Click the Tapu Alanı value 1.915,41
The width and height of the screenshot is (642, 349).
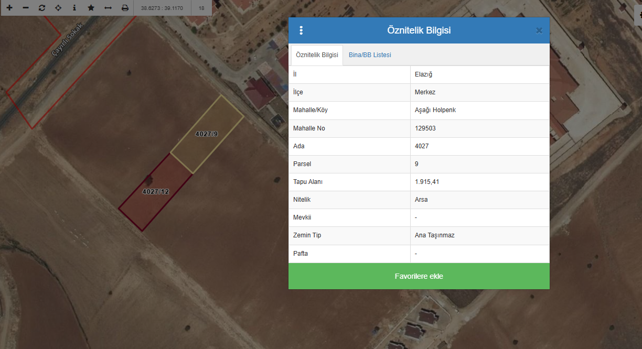(426, 182)
